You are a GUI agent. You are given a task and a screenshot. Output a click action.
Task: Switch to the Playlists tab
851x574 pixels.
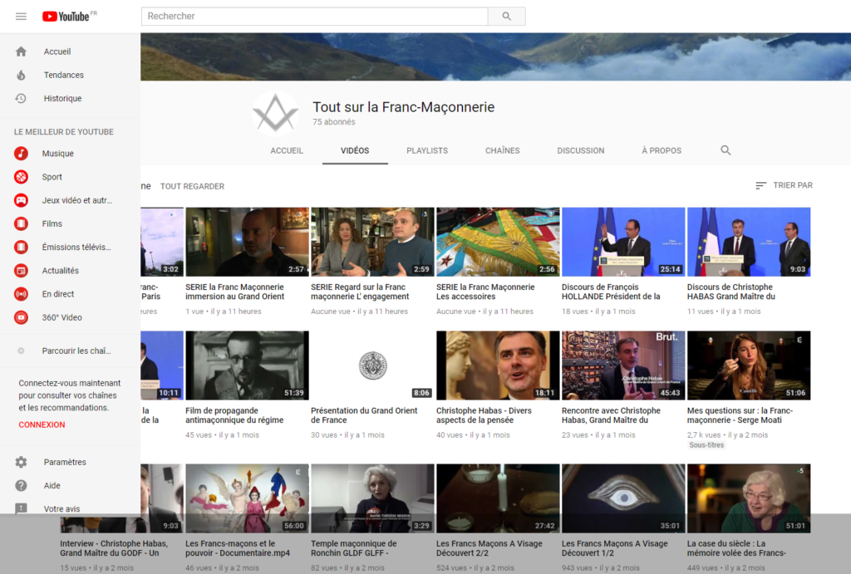427,150
